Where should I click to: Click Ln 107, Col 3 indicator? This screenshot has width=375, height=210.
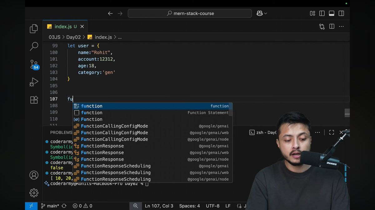tap(159, 206)
